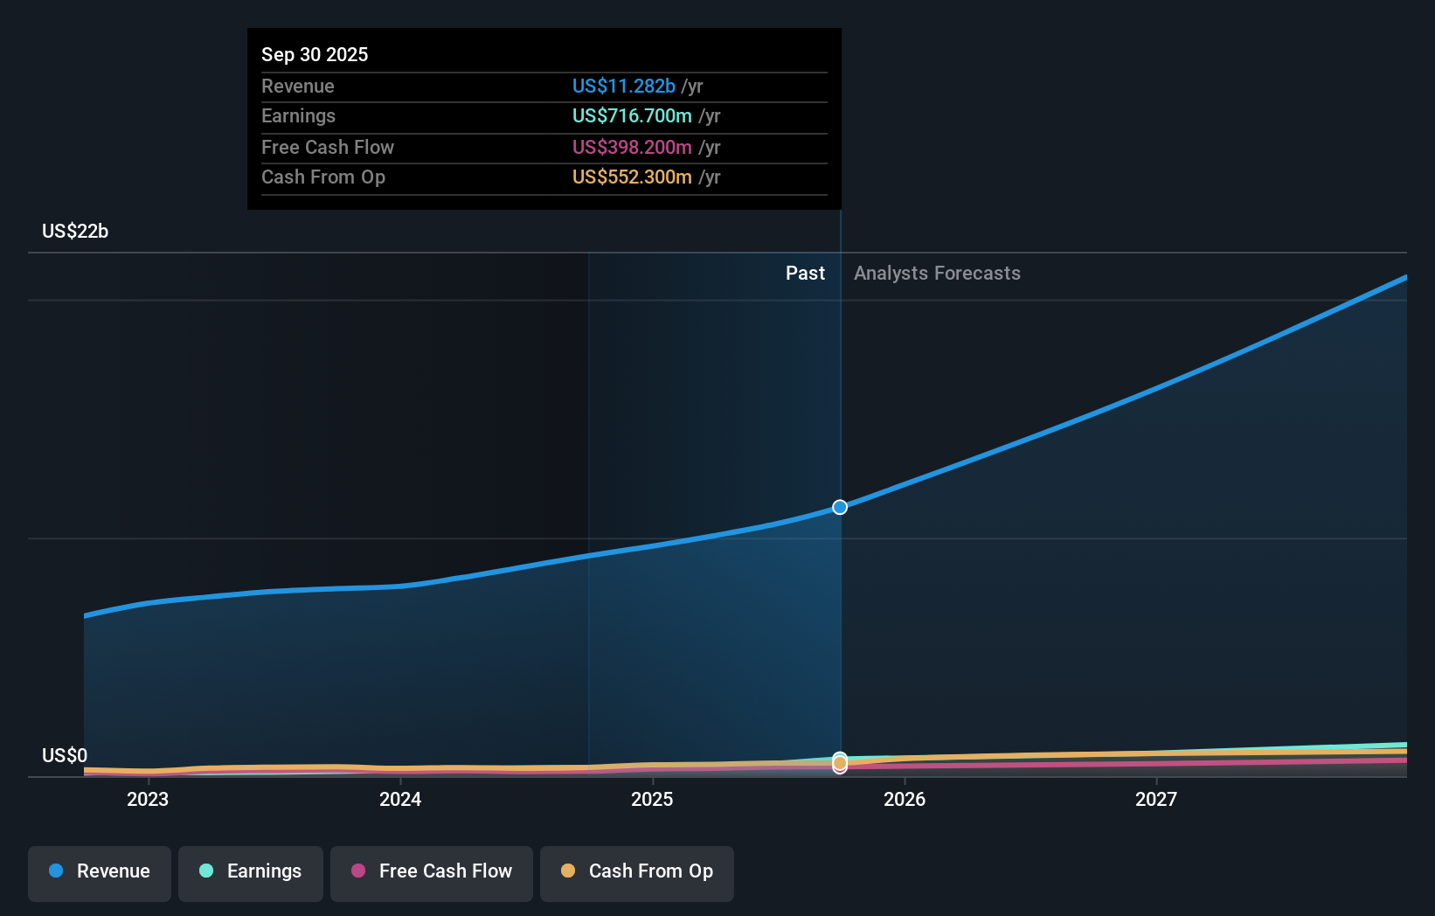Click the orange Cash From Op legend dot
Viewport: 1435px width, 916px height.
pyautogui.click(x=568, y=871)
